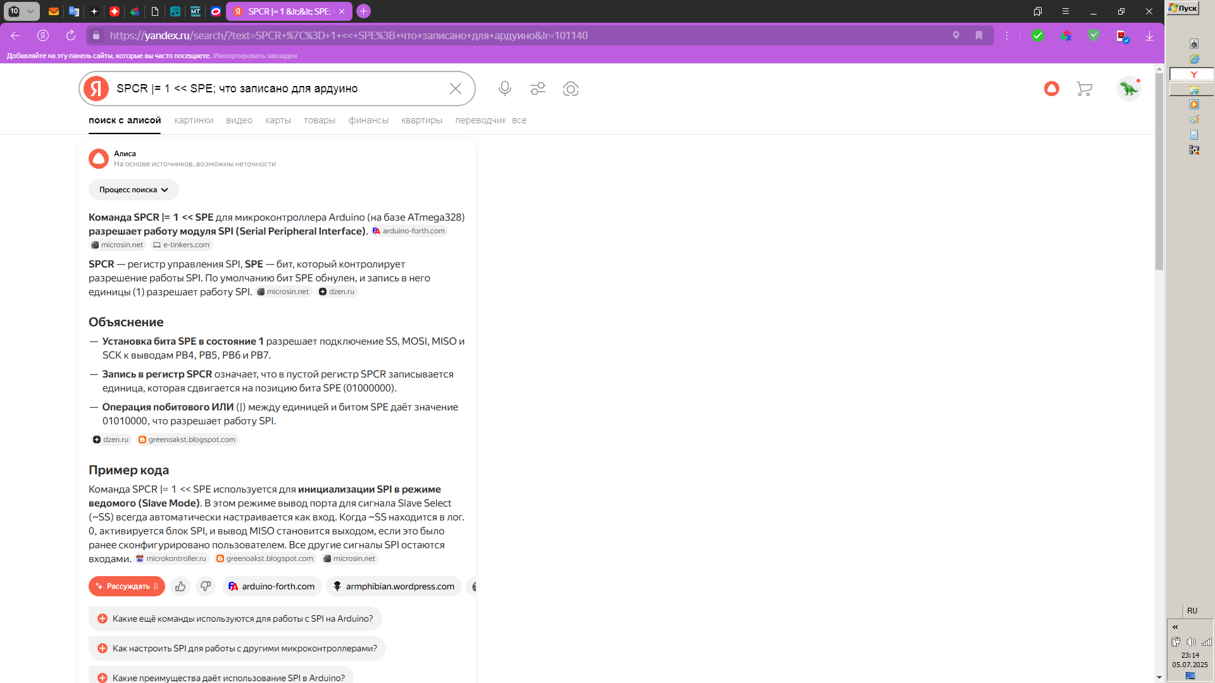Click the Adguard green shield extension
This screenshot has width=1215, height=683.
(x=1093, y=35)
